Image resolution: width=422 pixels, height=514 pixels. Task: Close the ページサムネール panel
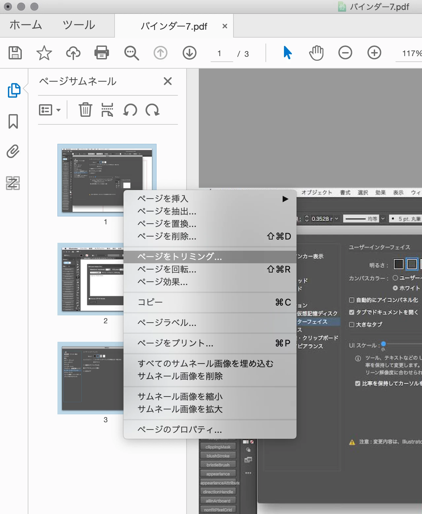pyautogui.click(x=168, y=81)
